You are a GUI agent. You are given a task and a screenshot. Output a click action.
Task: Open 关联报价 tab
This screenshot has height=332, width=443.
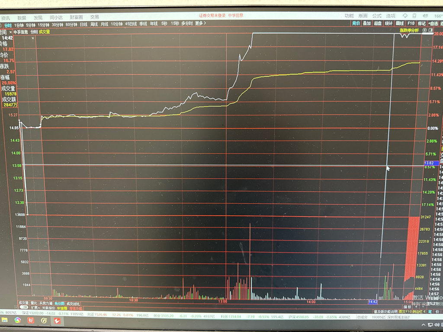(x=48, y=308)
